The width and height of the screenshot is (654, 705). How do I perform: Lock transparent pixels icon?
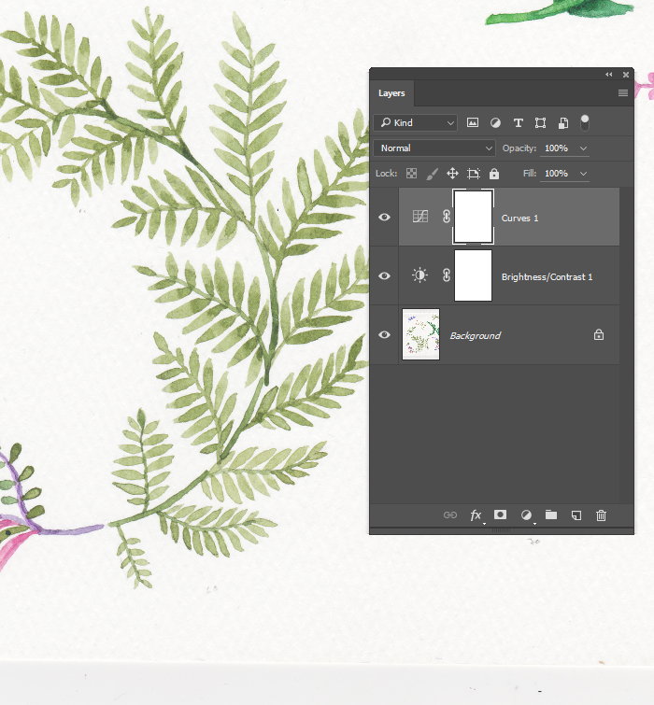(410, 174)
